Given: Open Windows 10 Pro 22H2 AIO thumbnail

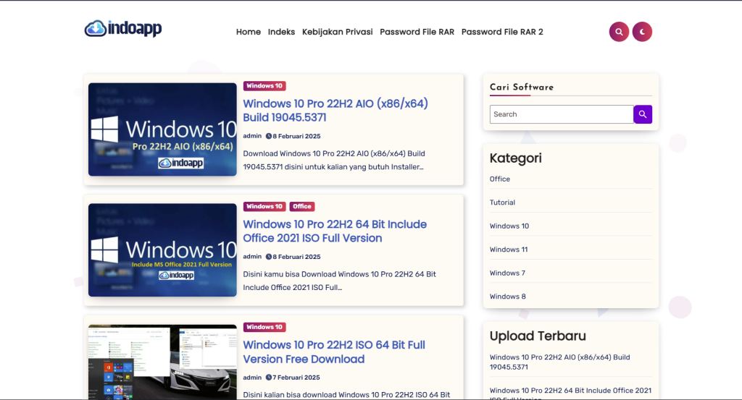Looking at the screenshot, I should (162, 129).
